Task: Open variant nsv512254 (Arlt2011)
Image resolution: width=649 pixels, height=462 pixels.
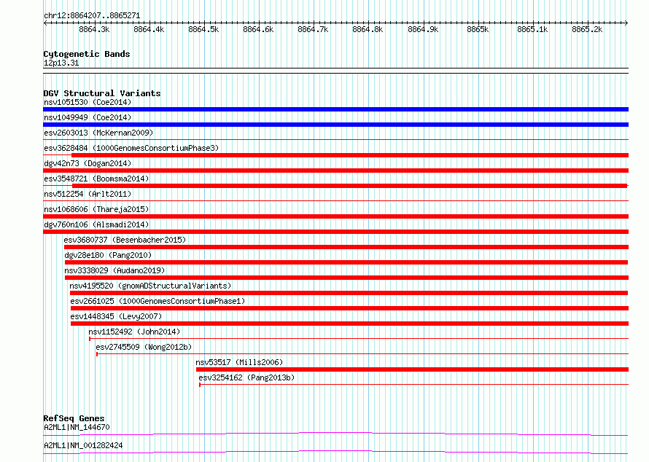Action: 88,194
